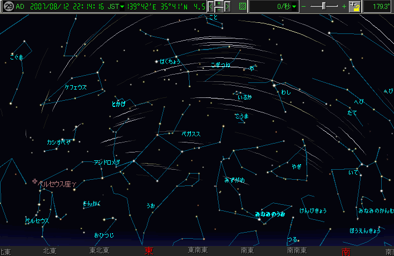Select the red 東 direction marker

click(149, 251)
